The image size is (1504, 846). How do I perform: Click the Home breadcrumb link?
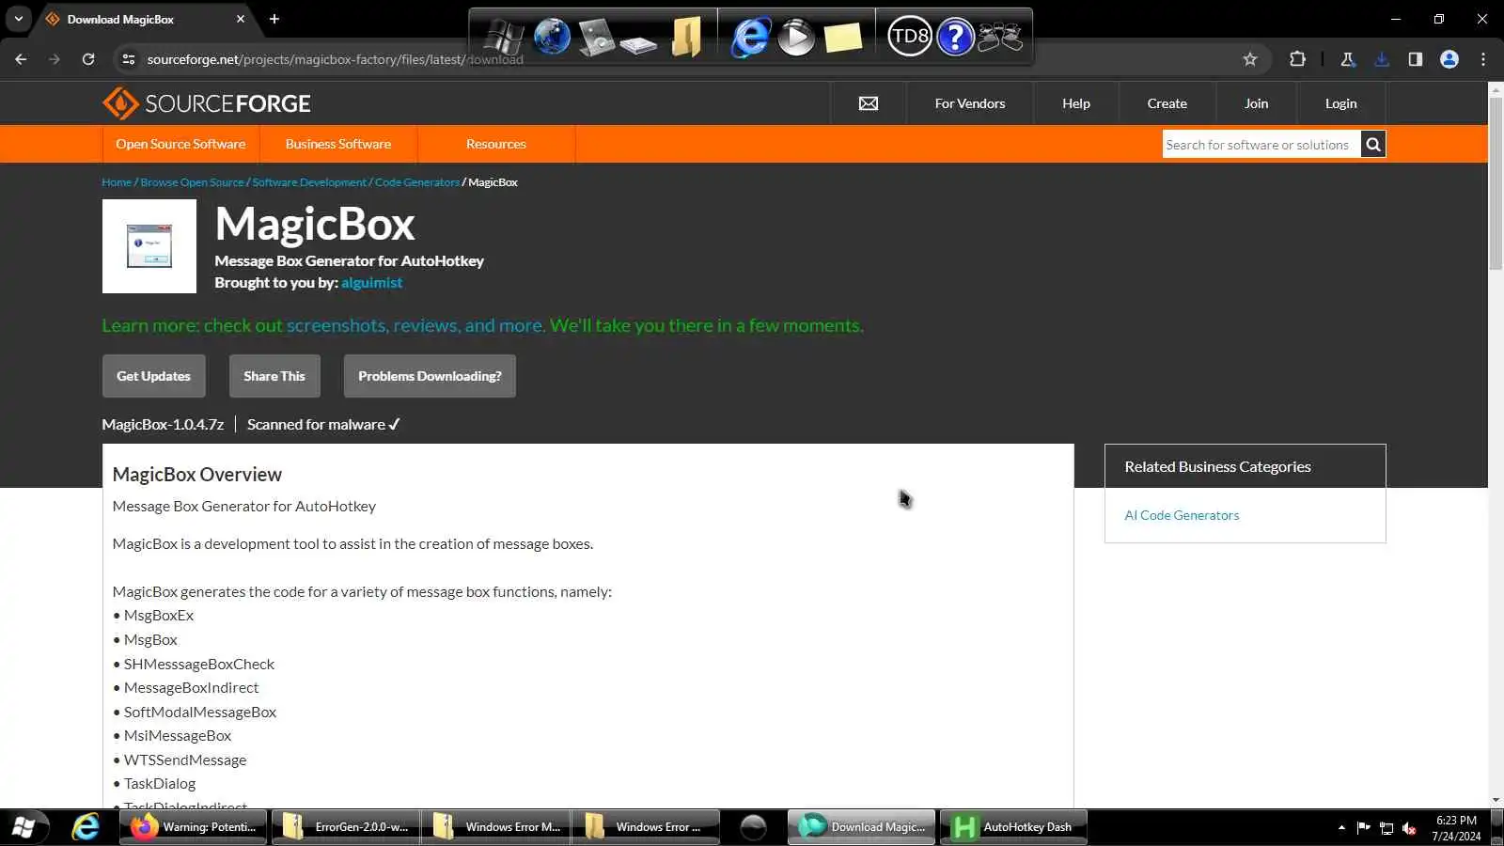click(117, 182)
